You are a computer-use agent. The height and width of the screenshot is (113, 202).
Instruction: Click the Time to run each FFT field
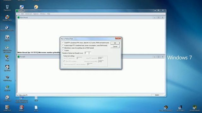click(x=90, y=64)
